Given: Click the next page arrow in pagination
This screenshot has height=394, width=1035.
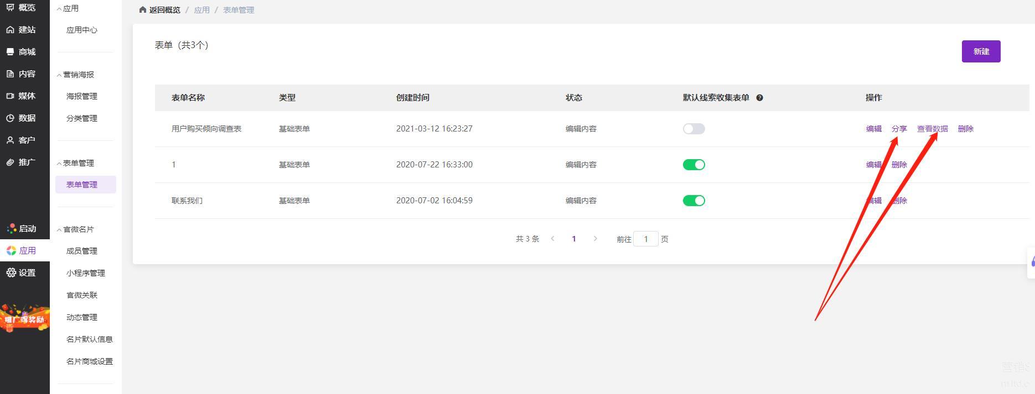Looking at the screenshot, I should pyautogui.click(x=595, y=239).
